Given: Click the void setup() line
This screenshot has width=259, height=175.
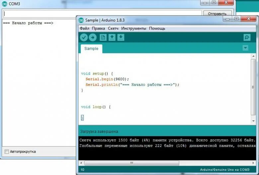Looking at the screenshot, I should [x=97, y=74].
